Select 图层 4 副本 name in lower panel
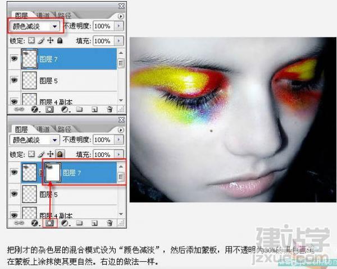 click(56, 215)
